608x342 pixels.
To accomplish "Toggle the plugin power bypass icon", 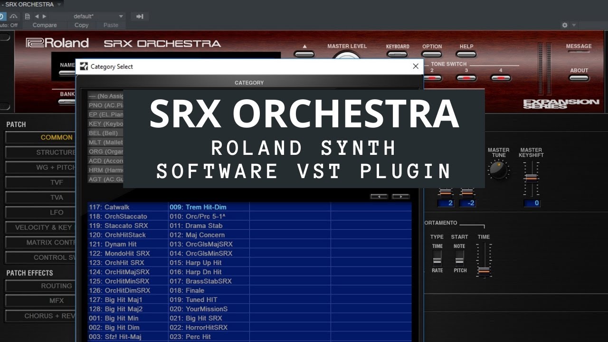I will click(x=2, y=16).
